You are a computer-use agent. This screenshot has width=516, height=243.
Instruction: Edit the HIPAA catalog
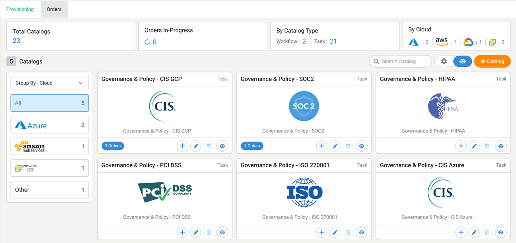pyautogui.click(x=474, y=146)
